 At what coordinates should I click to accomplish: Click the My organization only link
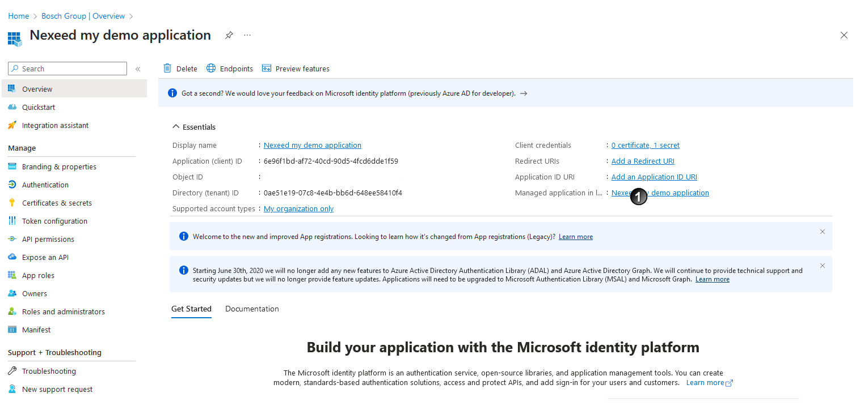[x=298, y=209]
